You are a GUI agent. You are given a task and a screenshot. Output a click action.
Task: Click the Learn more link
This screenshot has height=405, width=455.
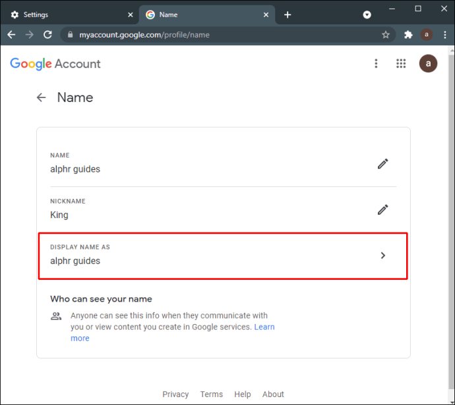(172, 333)
